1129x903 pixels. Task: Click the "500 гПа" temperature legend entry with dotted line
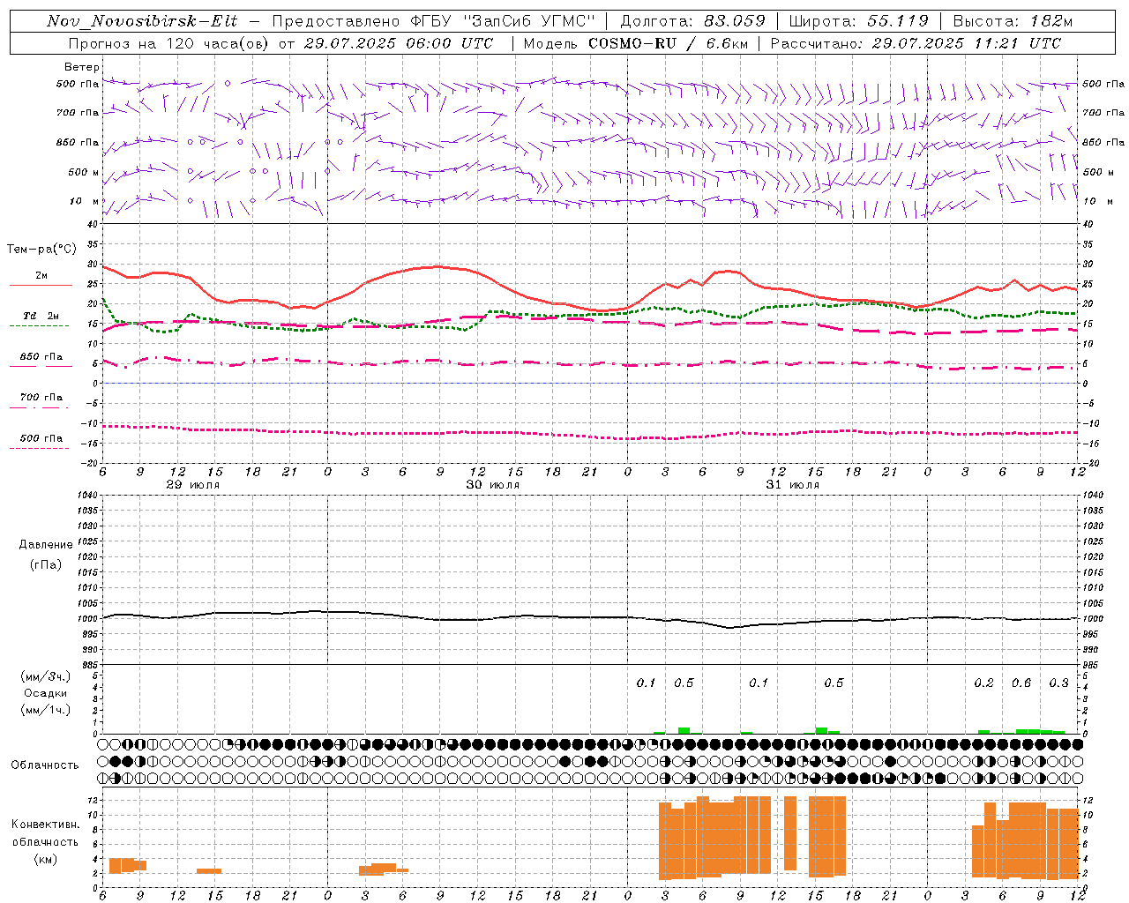click(41, 438)
